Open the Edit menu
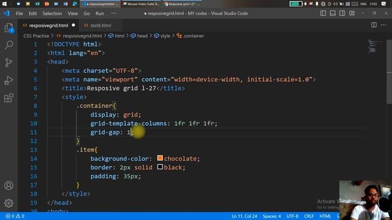392x220 pixels. point(32,13)
